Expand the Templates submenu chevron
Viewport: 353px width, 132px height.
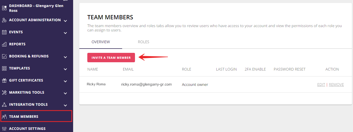pos(65,69)
